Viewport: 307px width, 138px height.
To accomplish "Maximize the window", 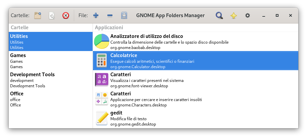I will point(277,15).
